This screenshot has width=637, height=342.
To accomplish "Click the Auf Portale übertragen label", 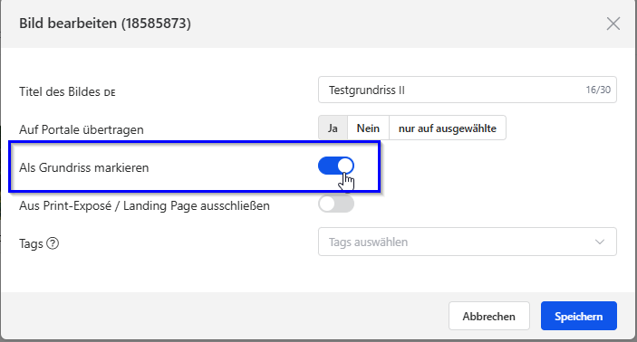I will 82,129.
